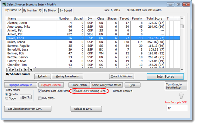
Task: Click Close this Window button
Action: point(121,76)
